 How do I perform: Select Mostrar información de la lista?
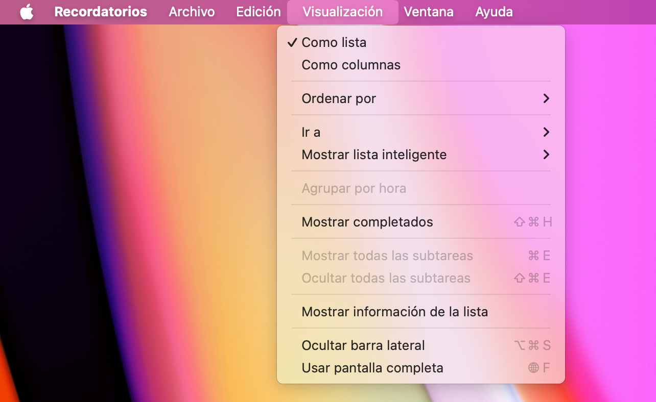[x=395, y=312]
